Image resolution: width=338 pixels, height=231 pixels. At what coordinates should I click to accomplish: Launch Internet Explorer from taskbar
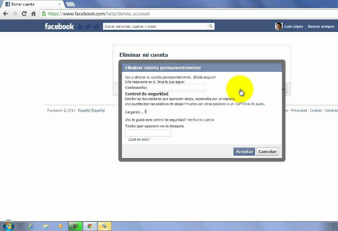(x=31, y=226)
